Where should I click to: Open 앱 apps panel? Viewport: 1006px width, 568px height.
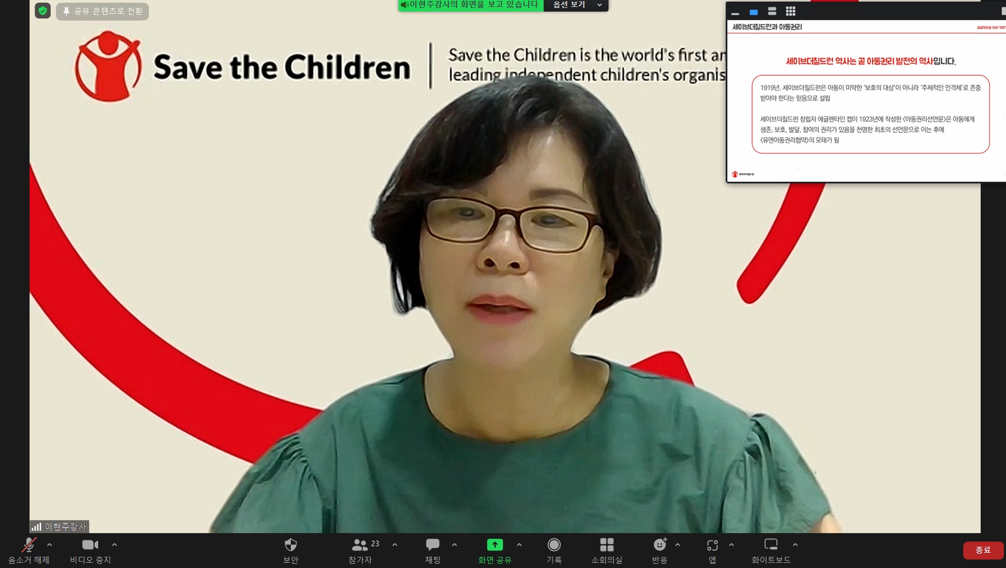click(x=712, y=551)
